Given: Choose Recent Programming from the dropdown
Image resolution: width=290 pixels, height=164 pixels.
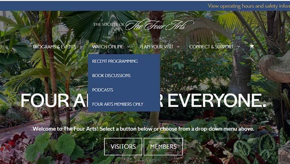Looking at the screenshot, I should [x=115, y=61].
